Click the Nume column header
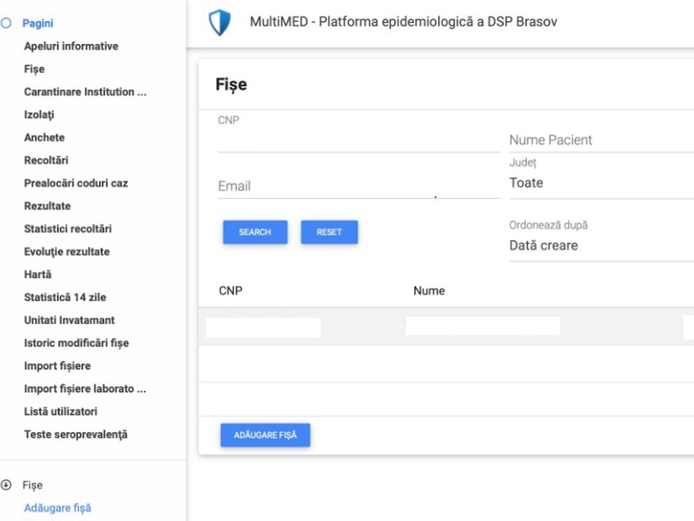Viewport: 694px width, 521px height. pos(429,291)
